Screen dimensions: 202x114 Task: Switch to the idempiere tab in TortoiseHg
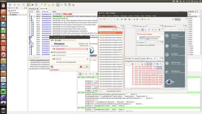32,9
